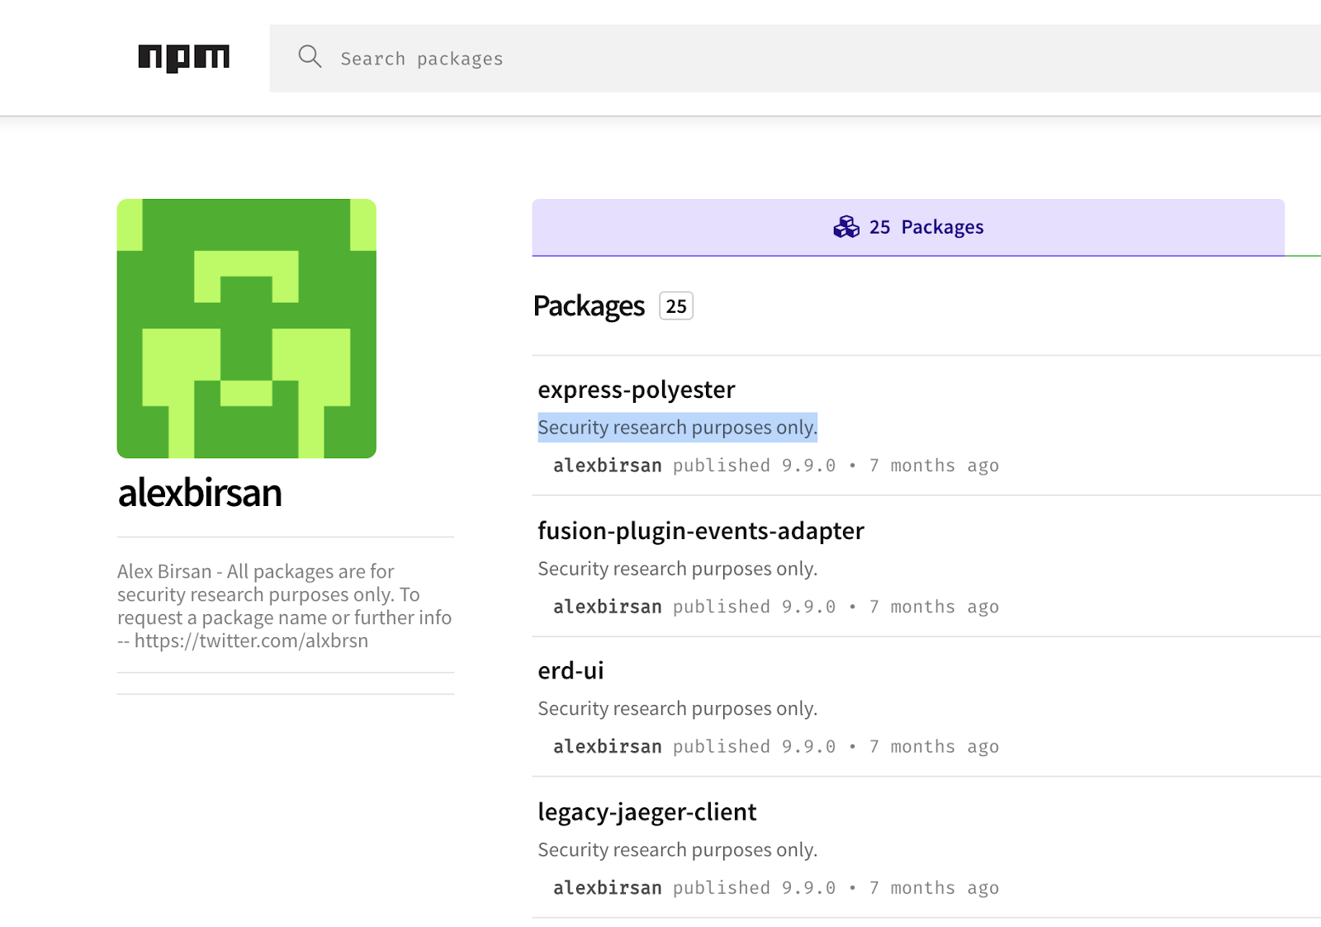
Task: Click the magnifying glass search icon
Action: tap(310, 57)
